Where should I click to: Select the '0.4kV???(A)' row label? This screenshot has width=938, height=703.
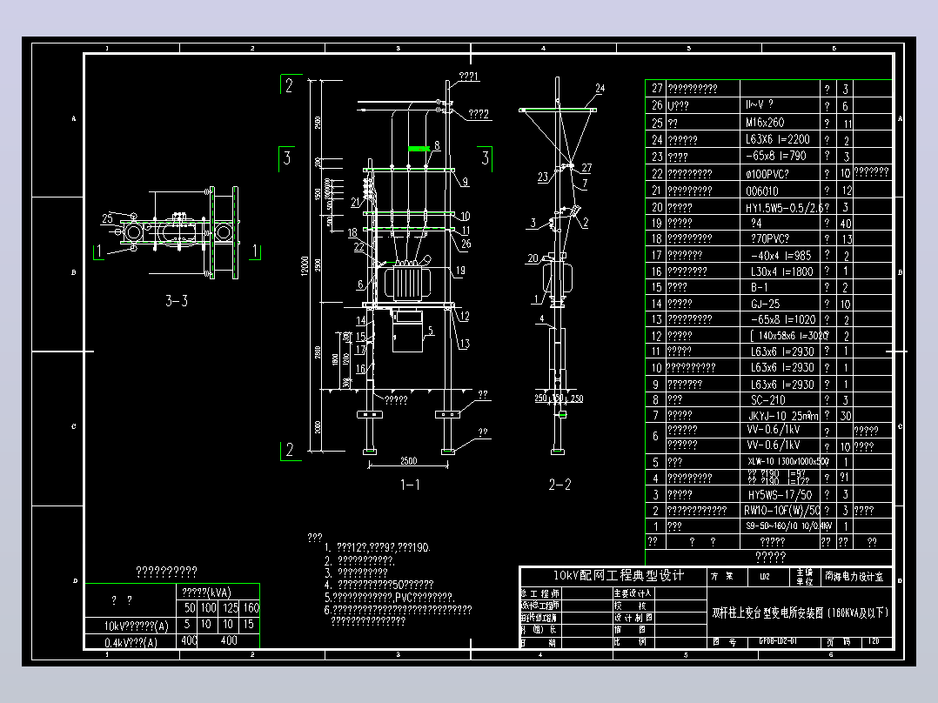[x=131, y=643]
